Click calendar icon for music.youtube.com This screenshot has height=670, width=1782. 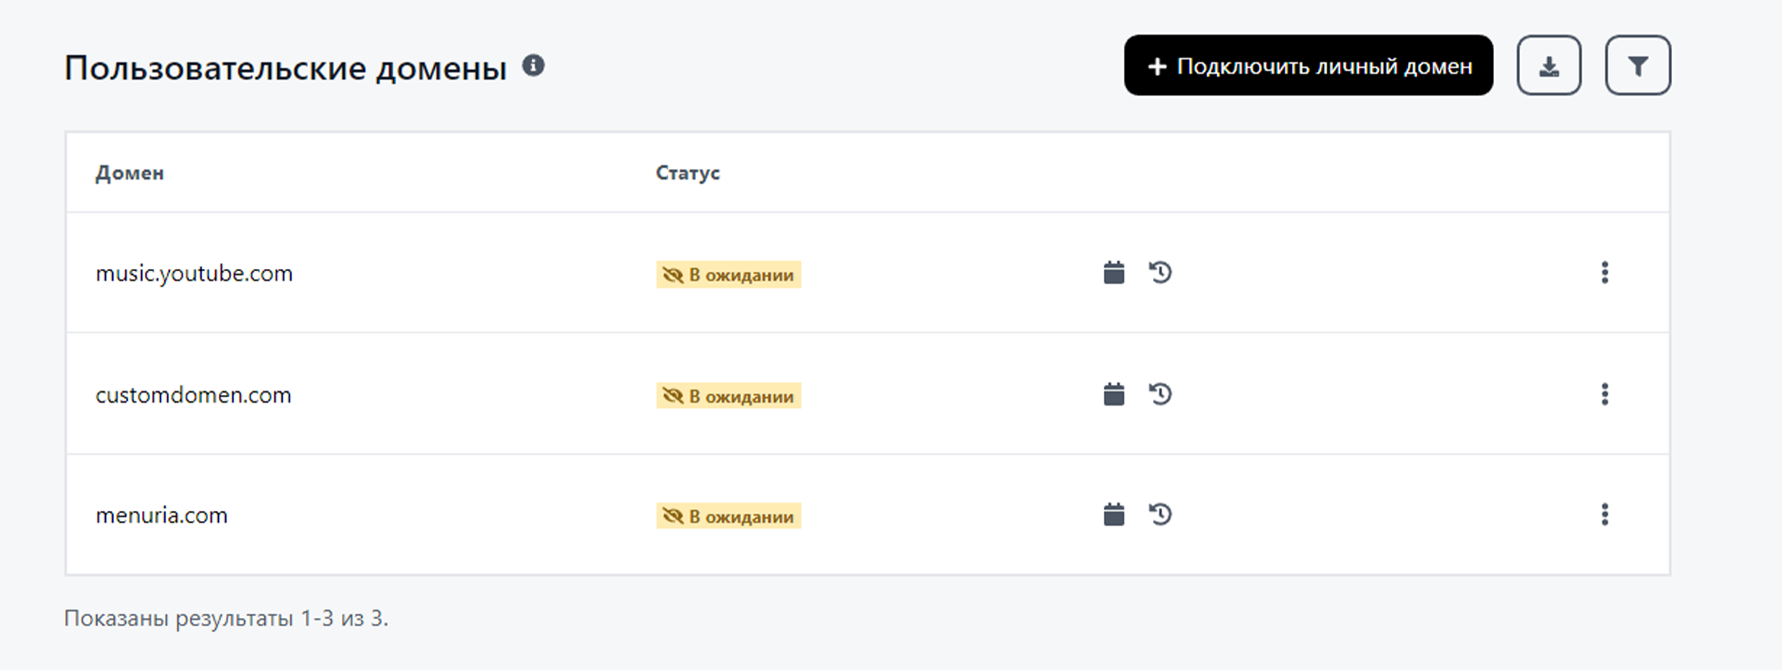tap(1114, 273)
